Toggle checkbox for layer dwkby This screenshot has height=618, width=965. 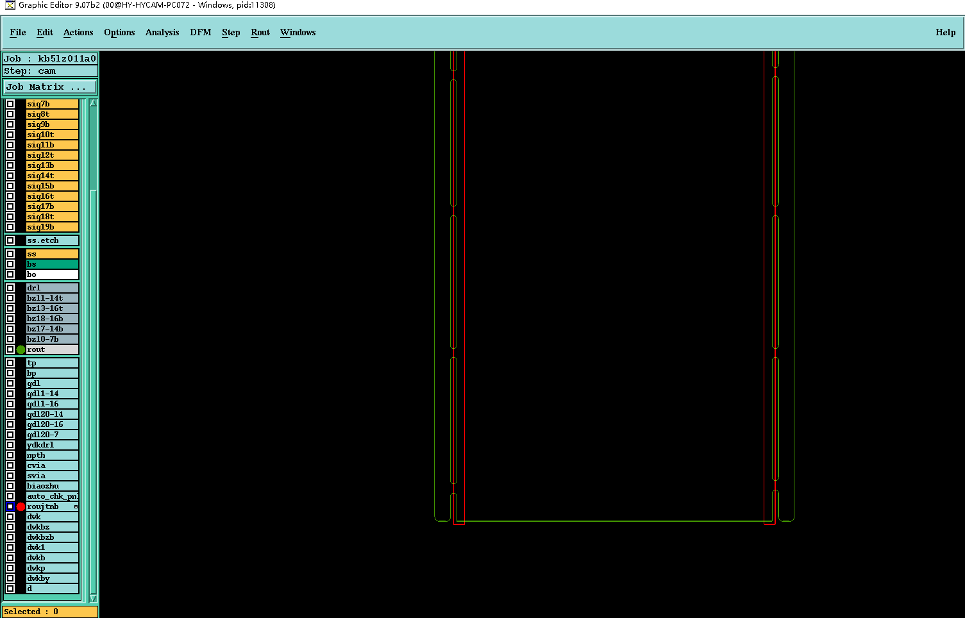tap(10, 578)
